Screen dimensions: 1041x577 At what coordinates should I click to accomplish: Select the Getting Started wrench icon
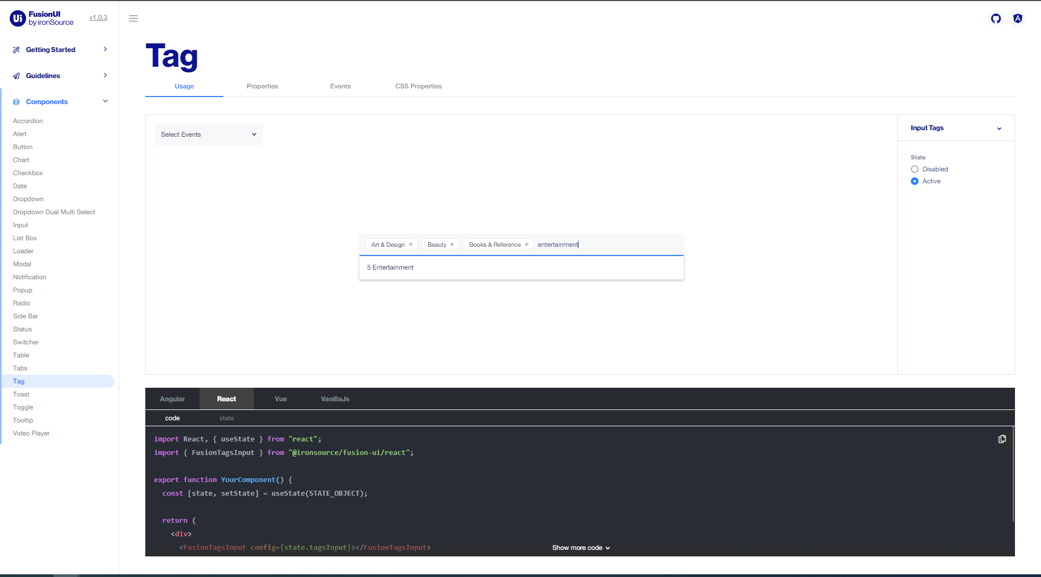point(16,49)
